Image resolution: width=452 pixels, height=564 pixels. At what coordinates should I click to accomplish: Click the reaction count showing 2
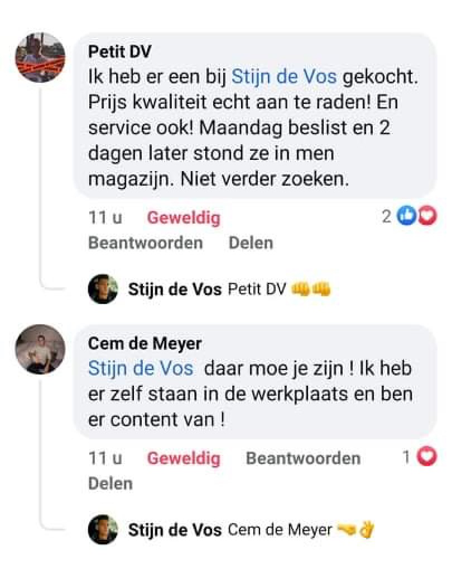(387, 216)
